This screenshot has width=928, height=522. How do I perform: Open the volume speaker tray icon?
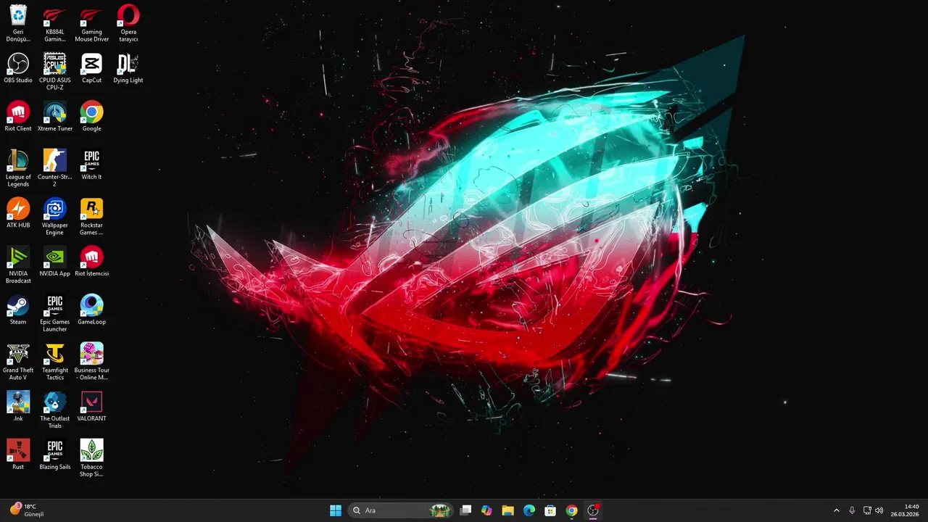coord(879,510)
